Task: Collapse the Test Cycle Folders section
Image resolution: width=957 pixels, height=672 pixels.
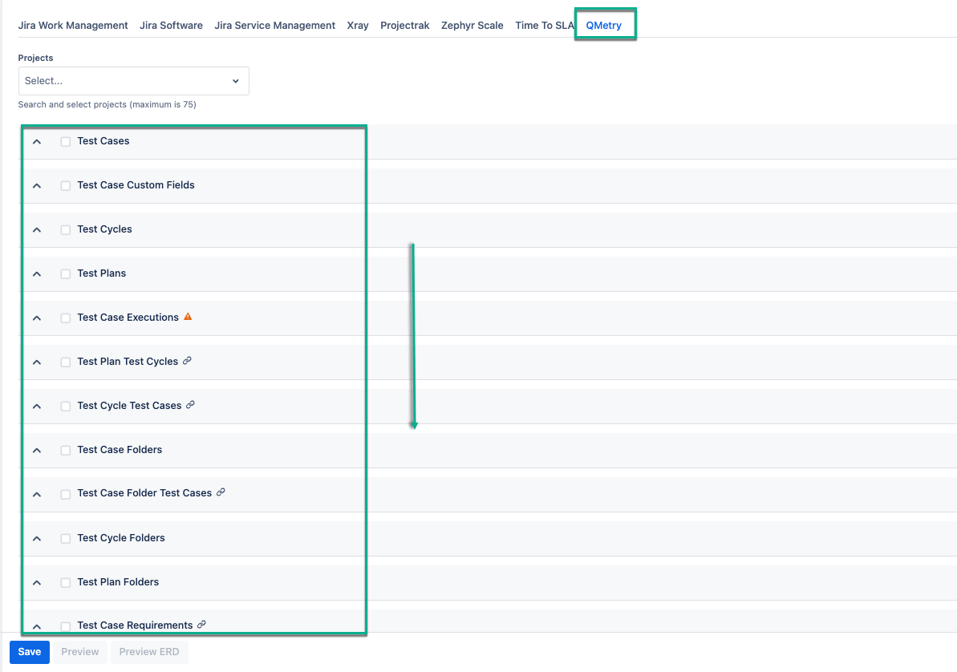Action: click(36, 537)
